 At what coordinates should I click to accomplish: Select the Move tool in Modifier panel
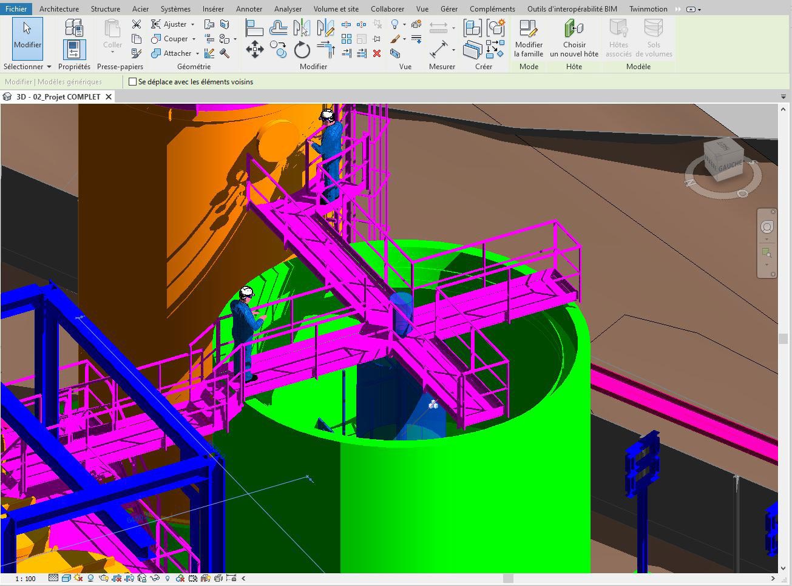254,50
